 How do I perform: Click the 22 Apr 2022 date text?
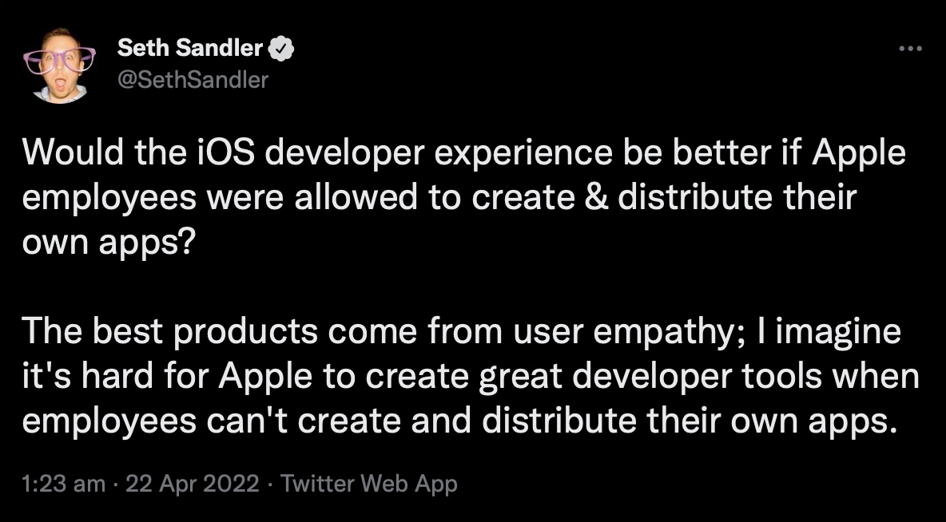[190, 484]
